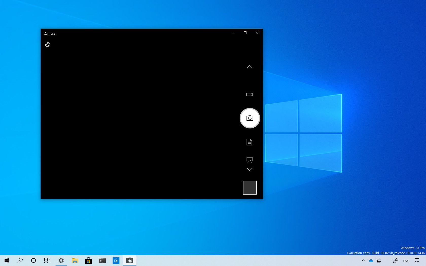This screenshot has height=266, width=426.
Task: Switch to document capture mode
Action: coord(249,142)
